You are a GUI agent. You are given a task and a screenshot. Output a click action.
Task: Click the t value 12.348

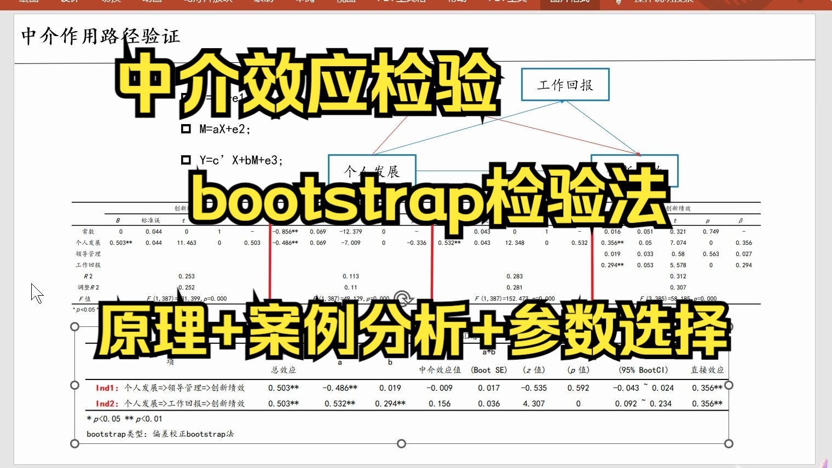click(x=515, y=243)
